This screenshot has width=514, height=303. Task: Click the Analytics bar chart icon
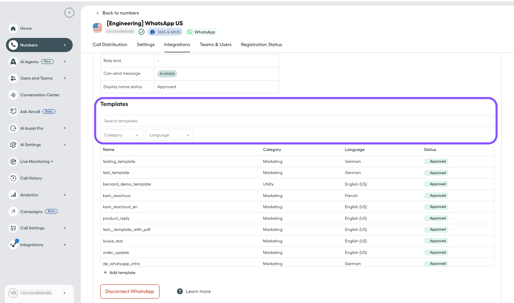coord(13,195)
